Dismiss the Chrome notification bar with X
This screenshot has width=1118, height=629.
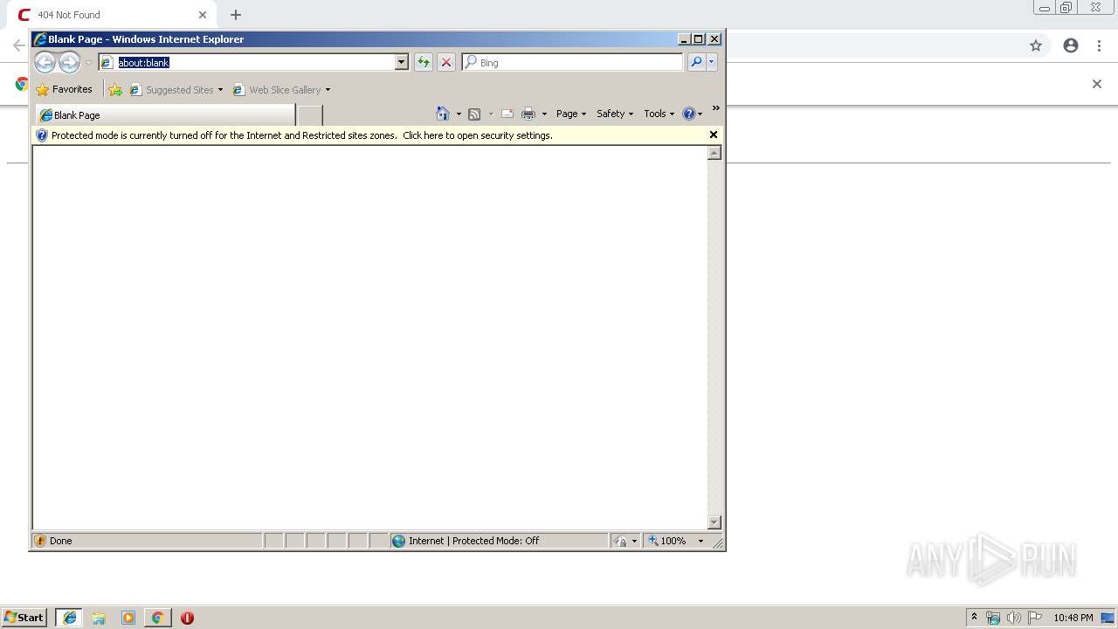(1097, 84)
